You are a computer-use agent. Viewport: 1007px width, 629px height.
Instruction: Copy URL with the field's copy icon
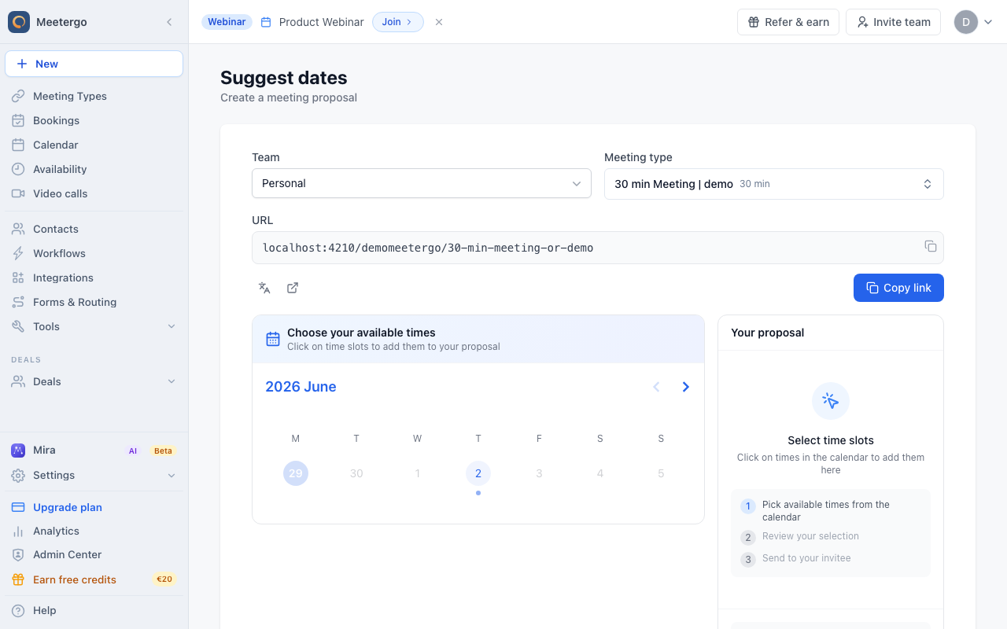coord(931,246)
